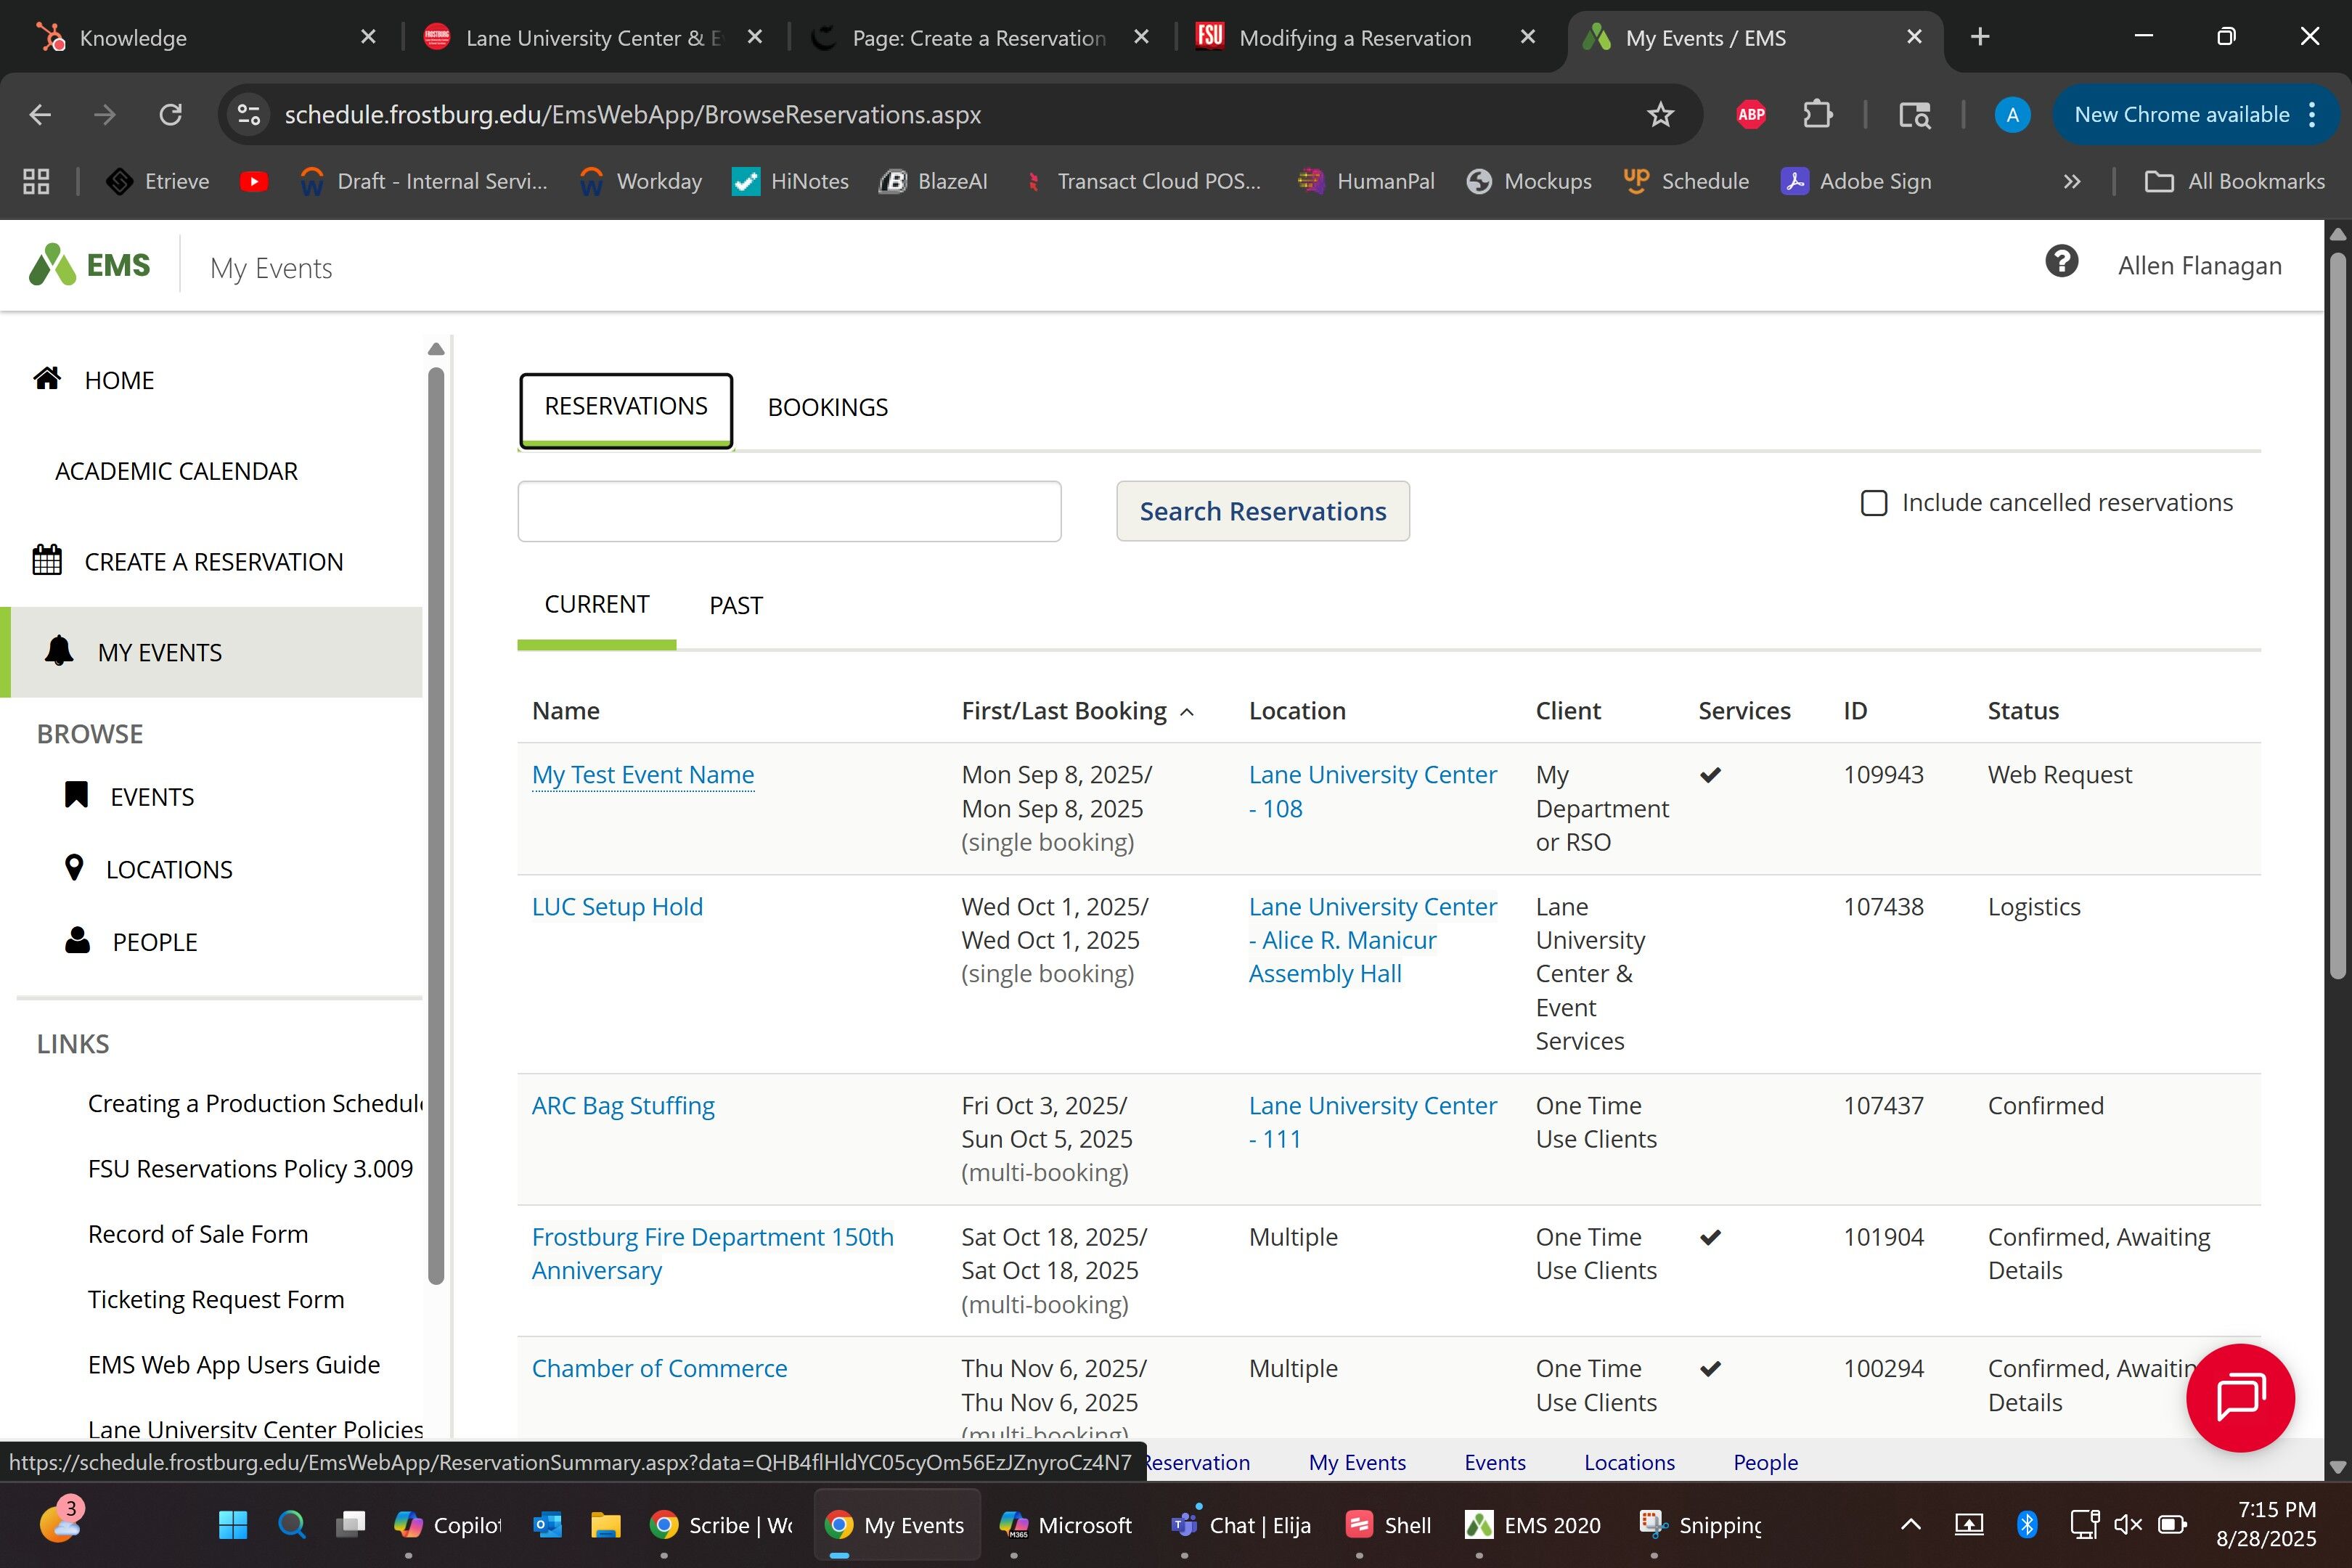Bookmark page with the star icon
This screenshot has height=1568, width=2352.
tap(1660, 115)
